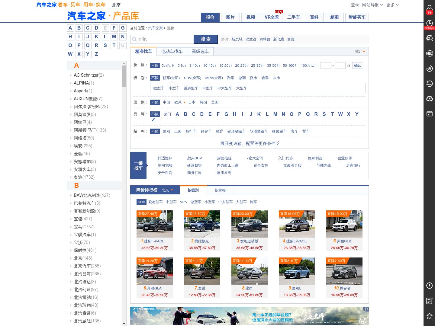The width and height of the screenshot is (435, 326).
Task: Open the 口碑 reputation icon in sidebar
Action: pos(429,69)
